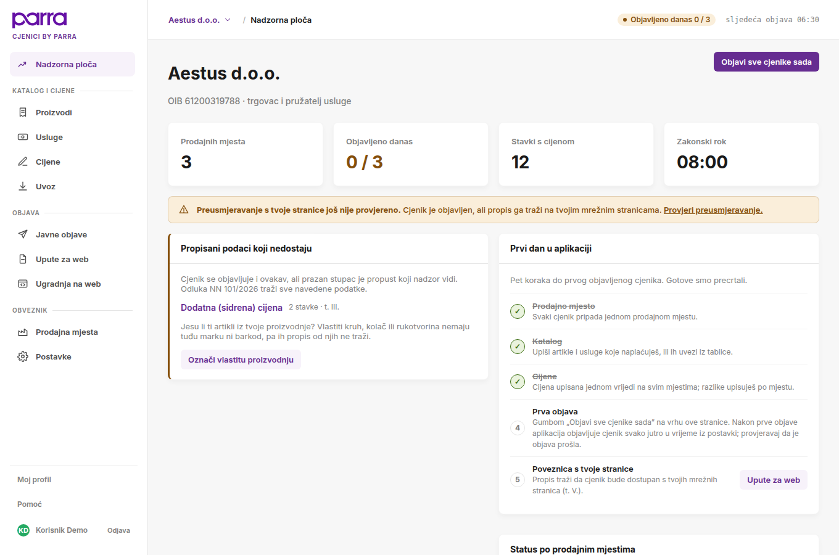Viewport: 839px width, 555px height.
Task: Click the green KD user avatar
Action: (x=23, y=530)
